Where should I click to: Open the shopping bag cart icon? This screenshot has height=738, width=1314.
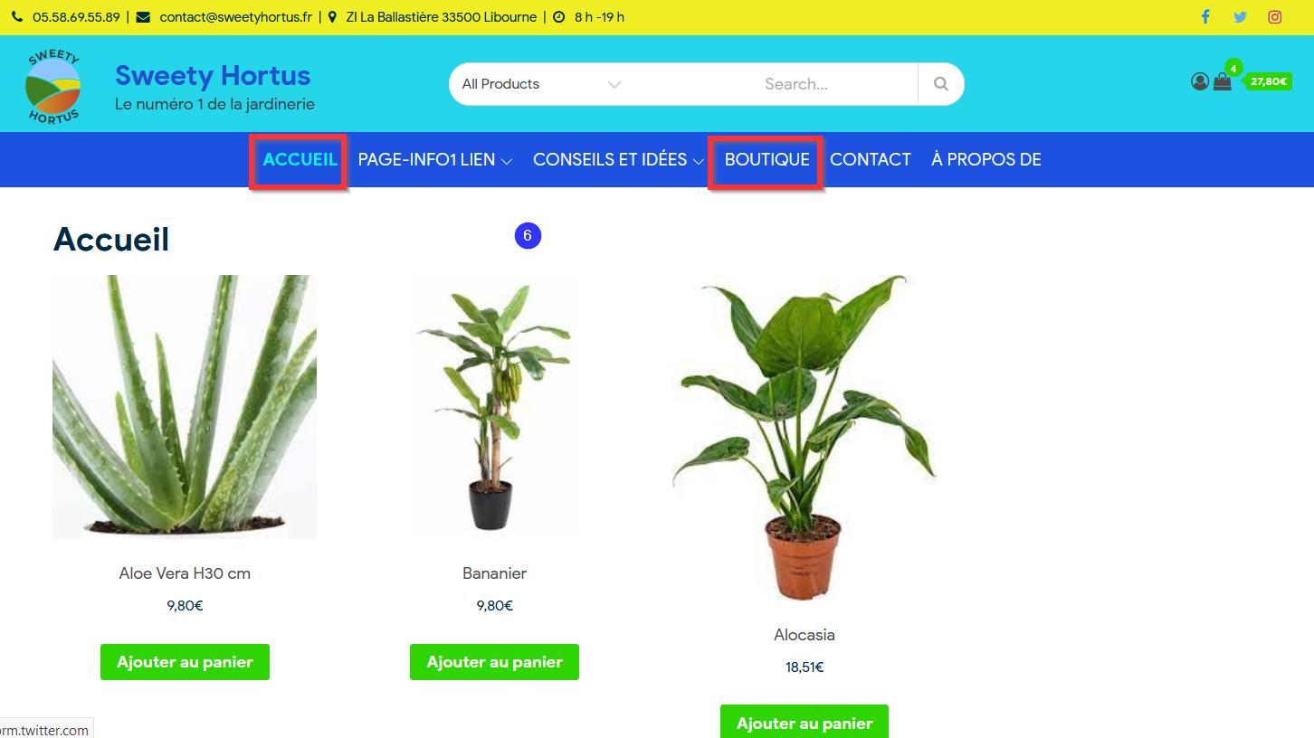coord(1223,81)
